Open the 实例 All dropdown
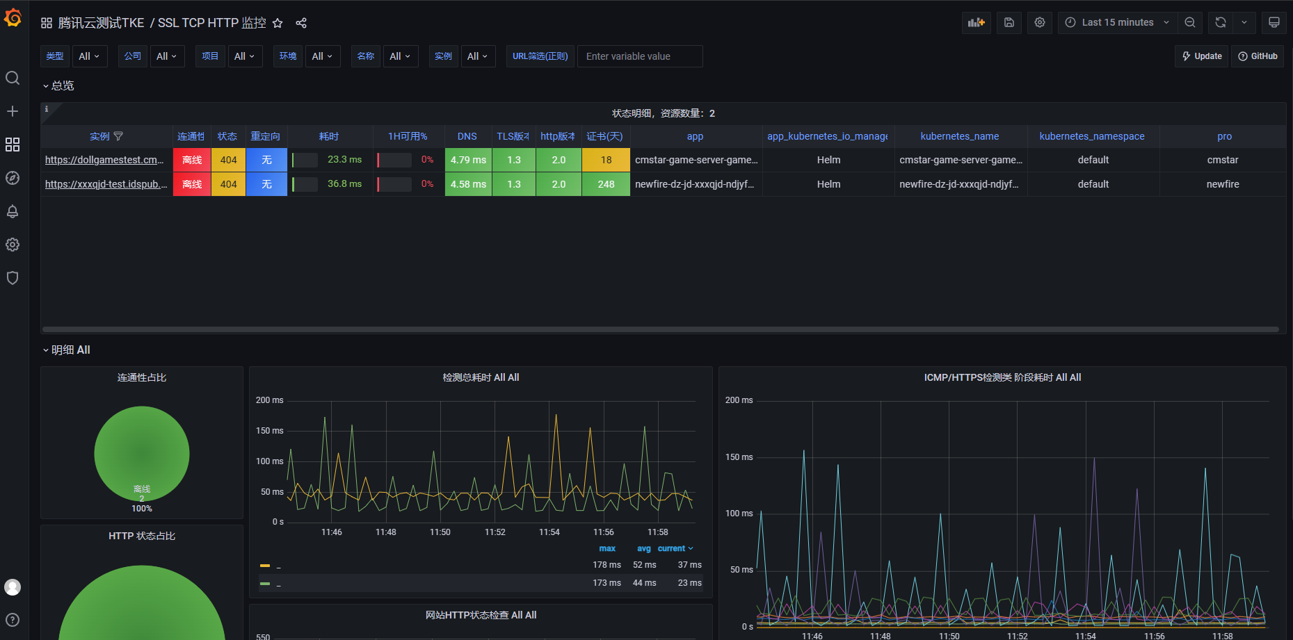This screenshot has width=1293, height=640. (478, 56)
